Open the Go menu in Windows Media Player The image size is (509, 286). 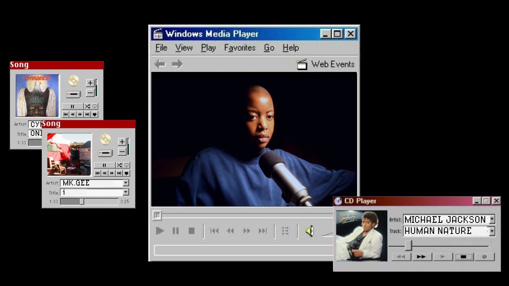click(269, 48)
